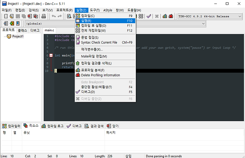Open 매개변수들(X)... menu item

(105, 49)
